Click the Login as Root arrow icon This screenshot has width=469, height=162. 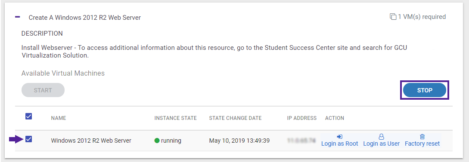tap(339, 137)
